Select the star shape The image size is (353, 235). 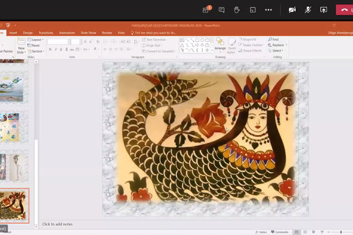pyautogui.click(x=207, y=50)
